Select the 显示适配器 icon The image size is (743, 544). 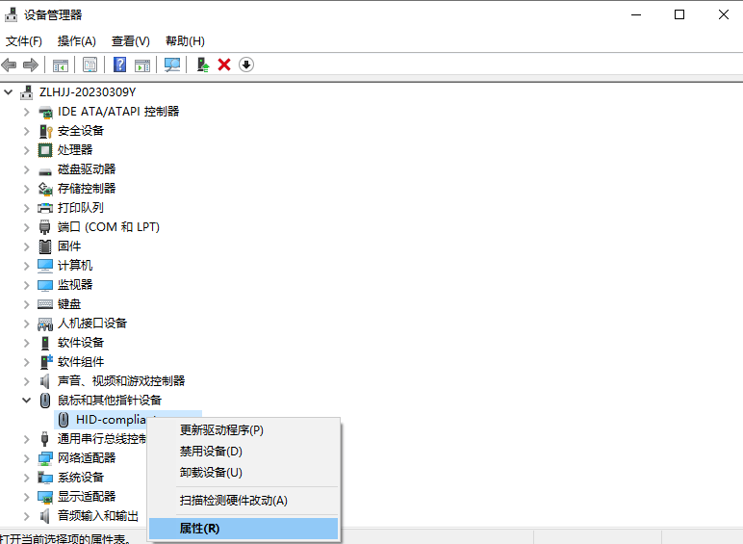click(45, 497)
